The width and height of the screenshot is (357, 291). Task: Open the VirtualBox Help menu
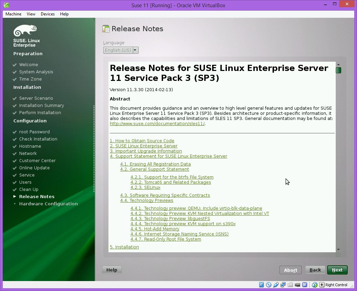64,14
